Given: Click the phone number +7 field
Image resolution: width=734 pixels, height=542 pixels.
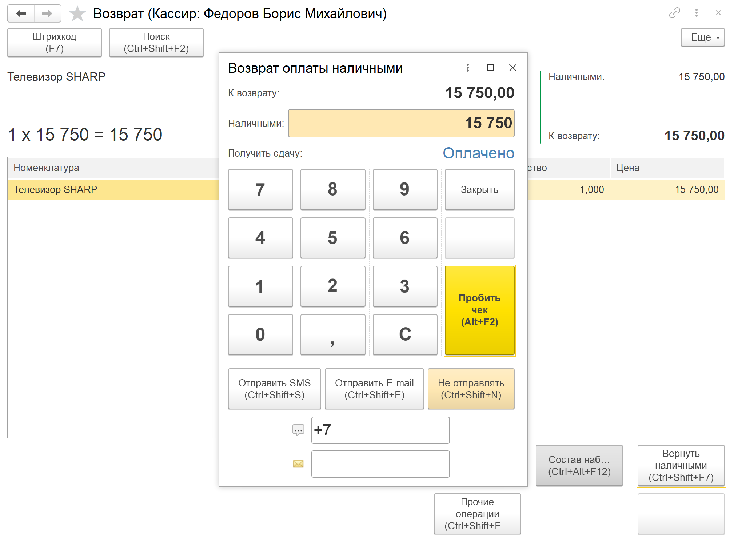Looking at the screenshot, I should pyautogui.click(x=380, y=430).
